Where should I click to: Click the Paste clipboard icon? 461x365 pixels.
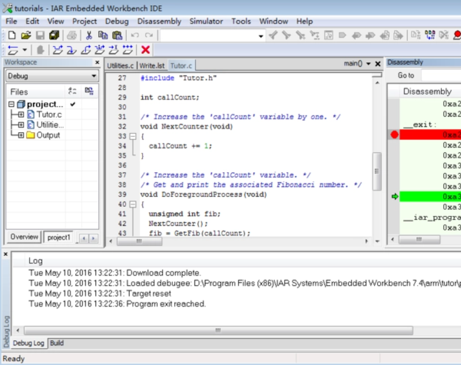(x=117, y=35)
